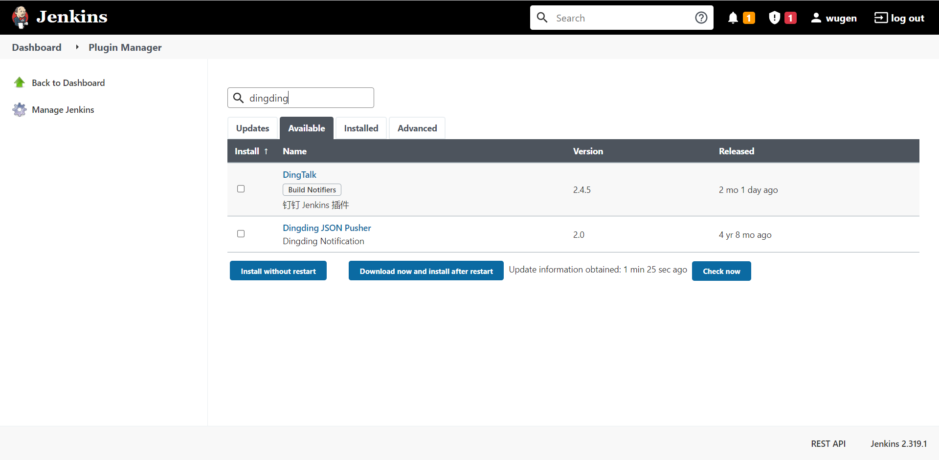Screen dimensions: 939x460
Task: Click the red security count badge
Action: tap(790, 18)
